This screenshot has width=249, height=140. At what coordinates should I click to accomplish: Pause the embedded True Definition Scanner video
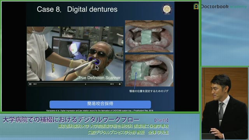30,84
